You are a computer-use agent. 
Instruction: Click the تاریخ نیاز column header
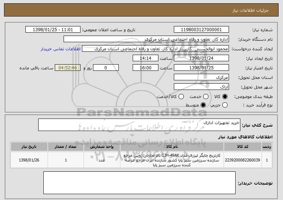click(29, 147)
